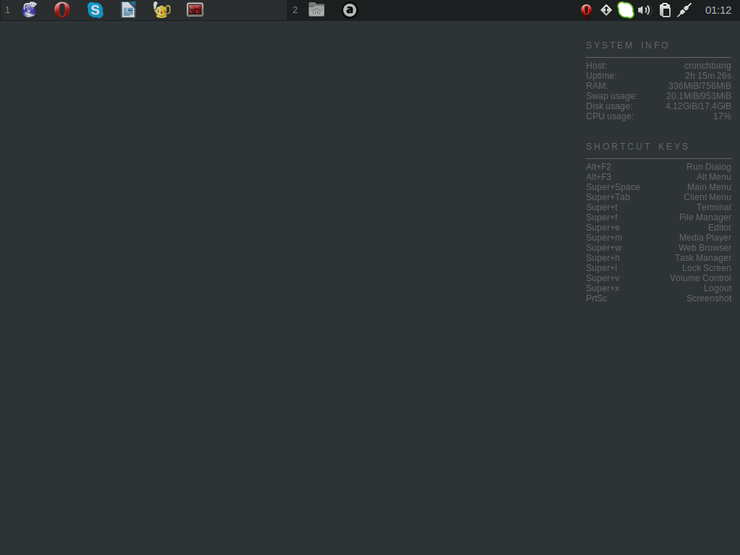This screenshot has height=555, width=740.
Task: Click the 'Editor' text
Action: [719, 228]
